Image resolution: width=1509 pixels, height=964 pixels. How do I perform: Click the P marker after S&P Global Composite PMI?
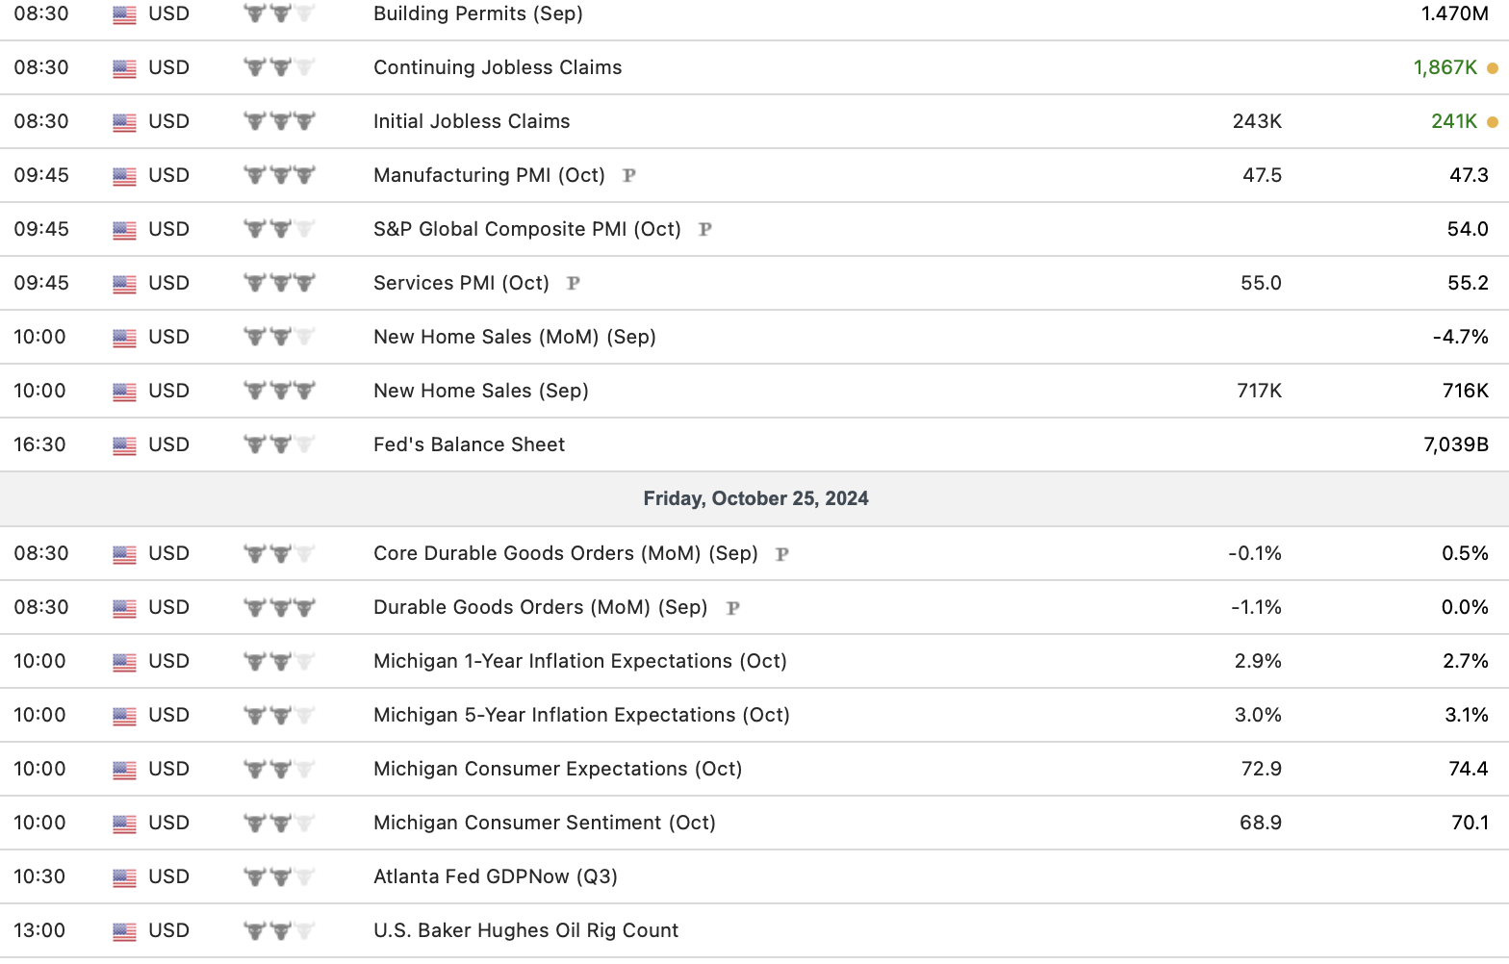coord(705,229)
